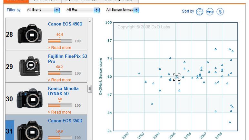This screenshot has width=249, height=140.
Task: Click the 74 value on the score axis
Action: (110, 59)
